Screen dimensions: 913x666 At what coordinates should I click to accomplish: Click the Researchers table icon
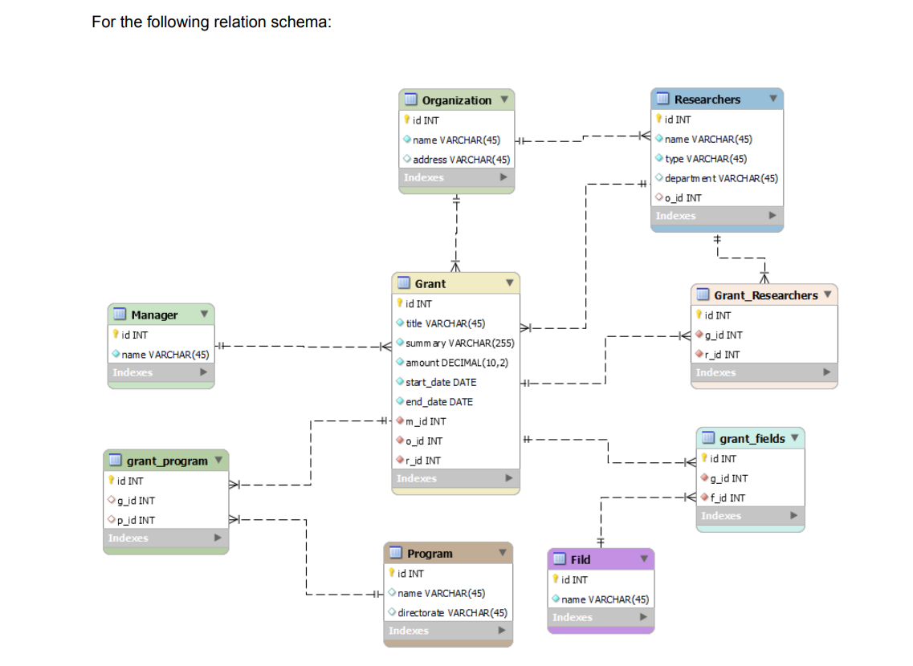coord(662,99)
